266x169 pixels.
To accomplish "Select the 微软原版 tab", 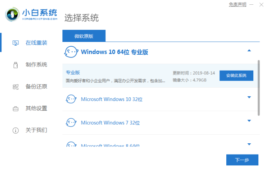I will point(84,36).
